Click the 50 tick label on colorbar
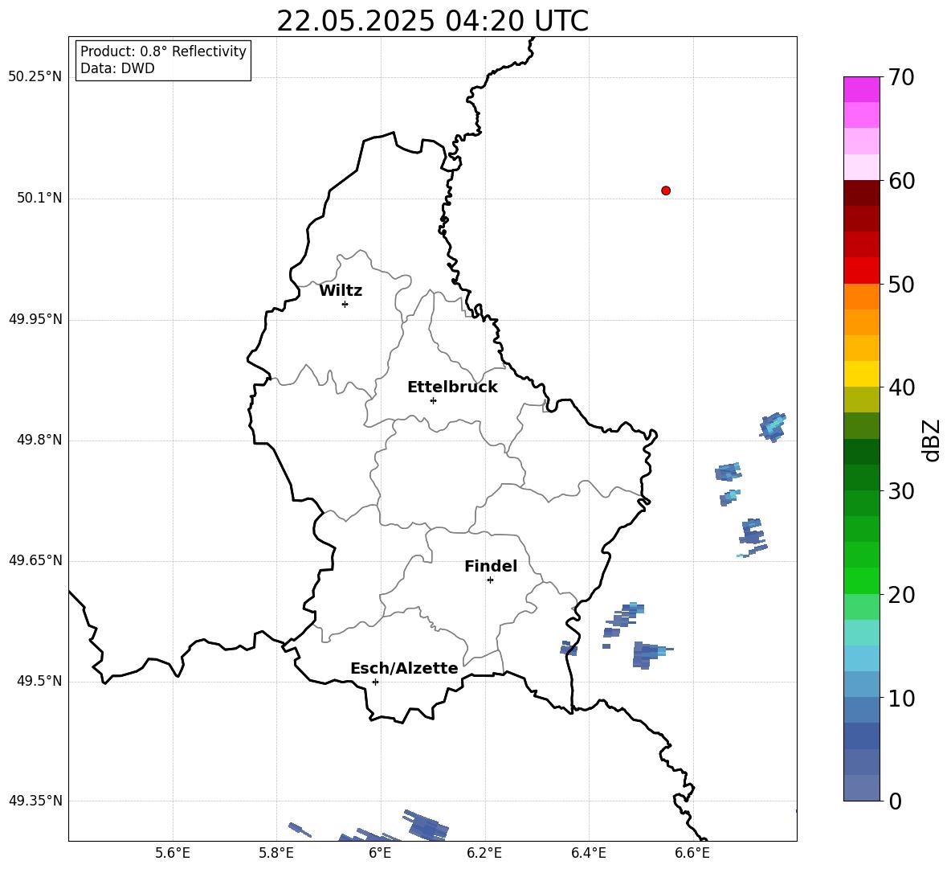Screen dimensions: 951x869 (901, 285)
